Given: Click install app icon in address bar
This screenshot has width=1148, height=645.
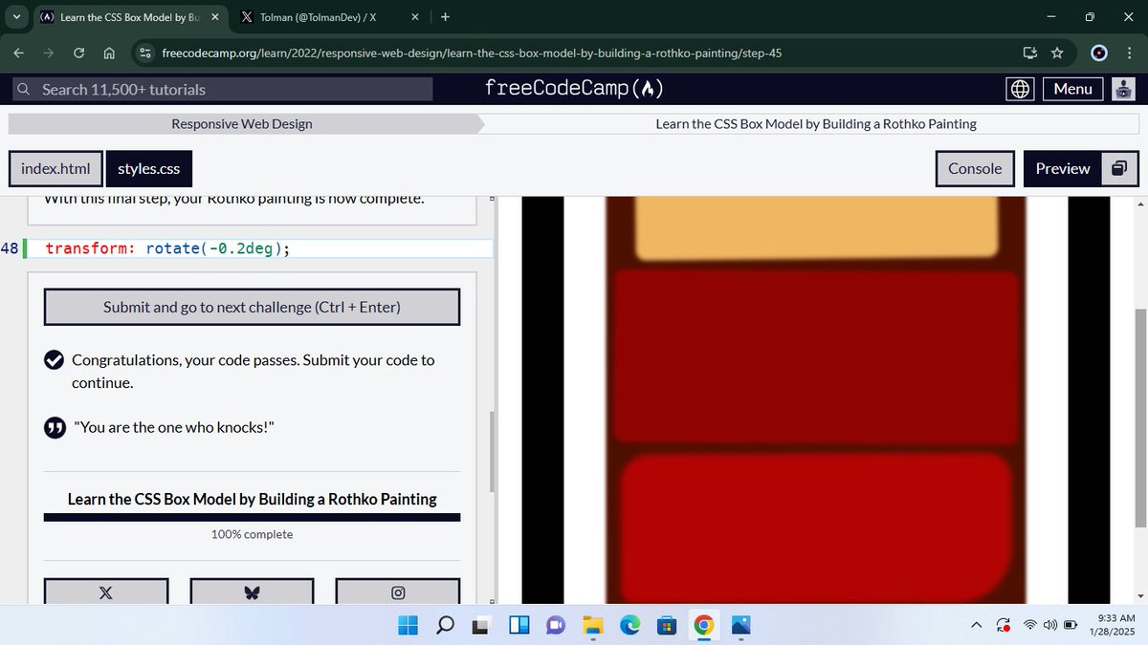Looking at the screenshot, I should click(x=1030, y=53).
